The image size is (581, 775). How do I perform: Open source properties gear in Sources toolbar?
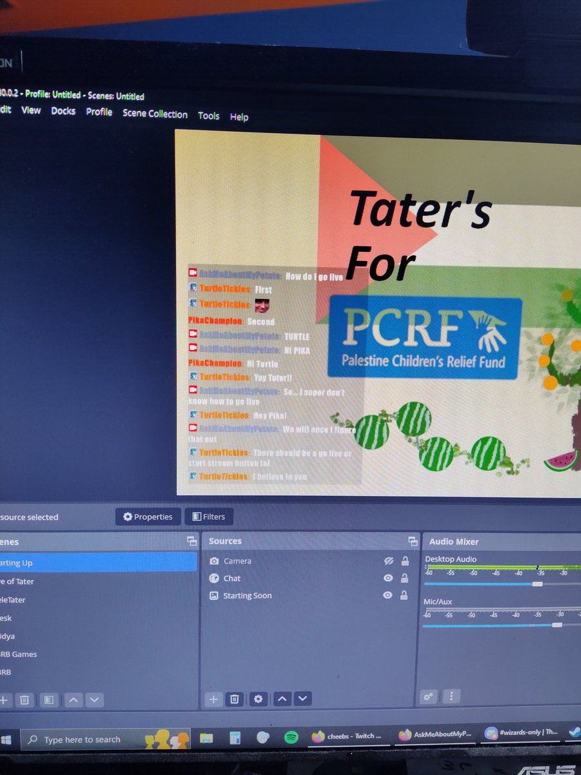coord(258,699)
